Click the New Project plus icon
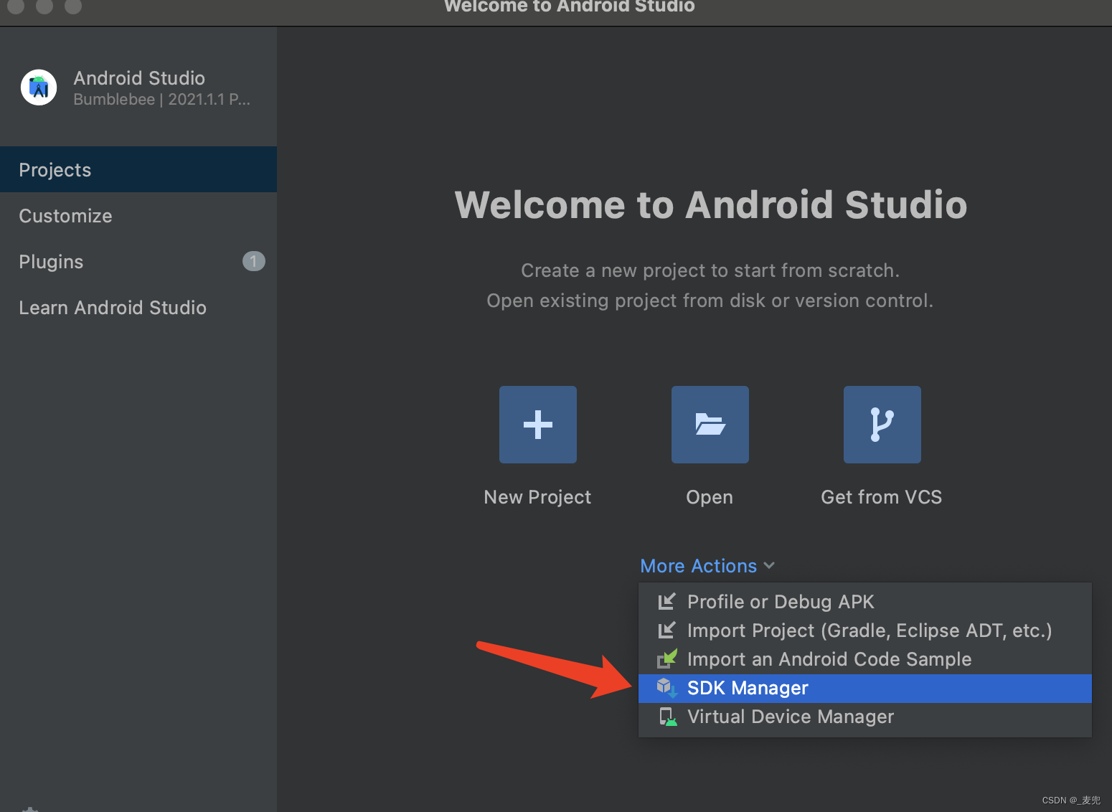This screenshot has height=812, width=1112. (x=538, y=425)
